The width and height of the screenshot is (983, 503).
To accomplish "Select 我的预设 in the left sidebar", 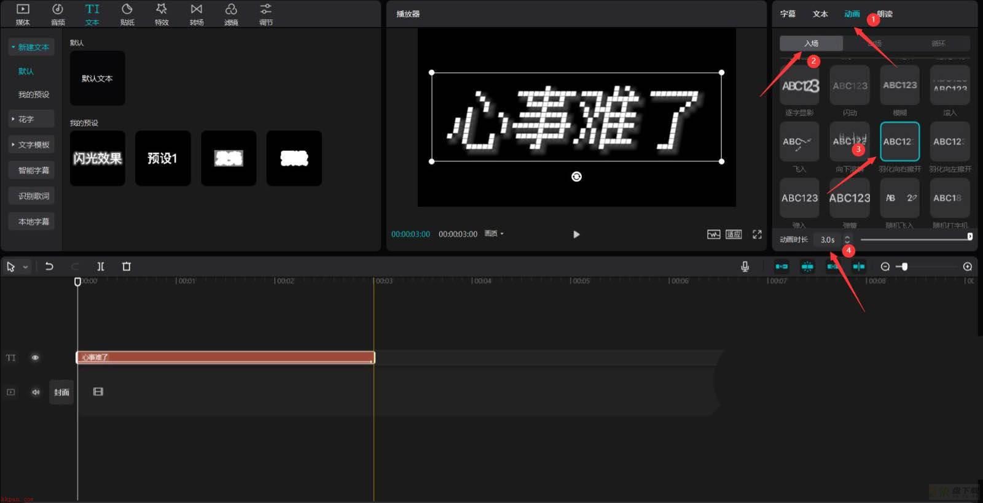I will pos(33,94).
